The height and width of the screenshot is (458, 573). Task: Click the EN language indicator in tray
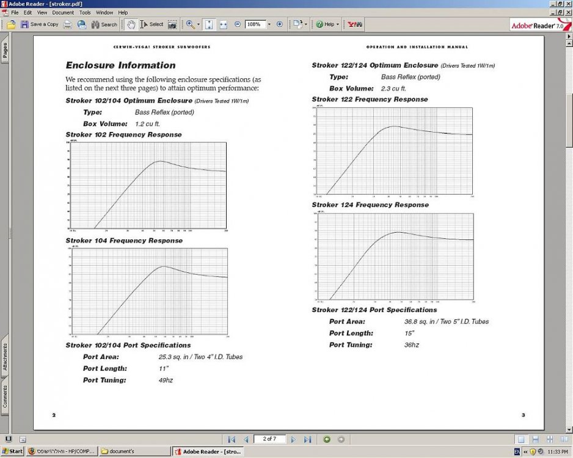click(517, 452)
